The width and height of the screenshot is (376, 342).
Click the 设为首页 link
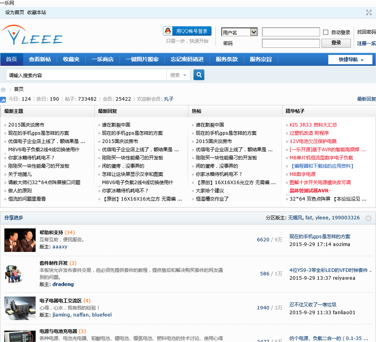14,13
